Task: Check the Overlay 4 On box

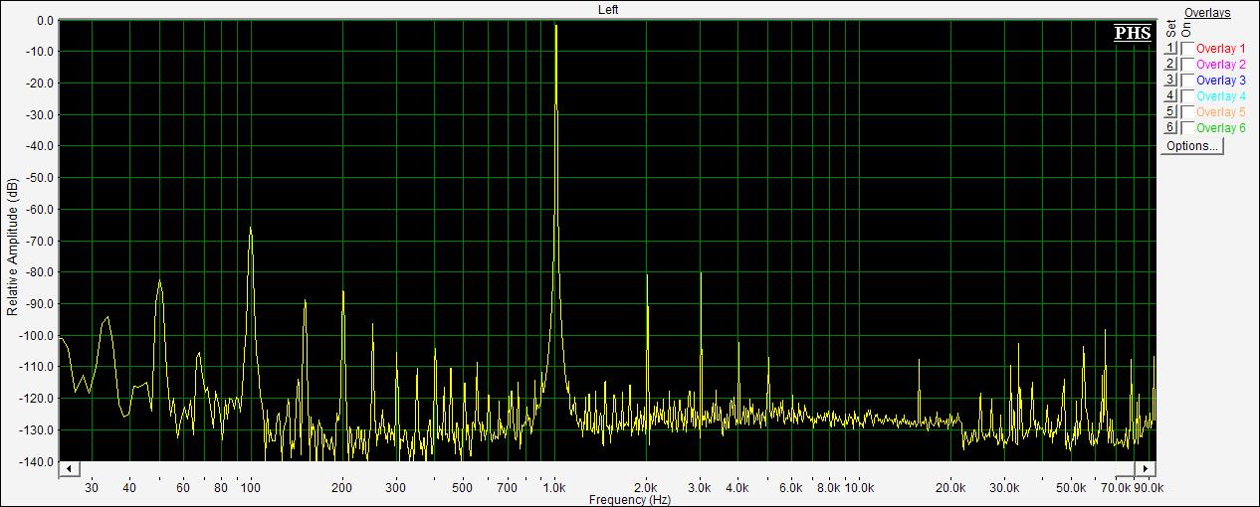Action: pos(1187,96)
